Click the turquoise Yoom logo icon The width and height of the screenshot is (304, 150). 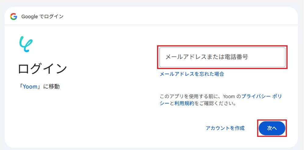(26, 44)
